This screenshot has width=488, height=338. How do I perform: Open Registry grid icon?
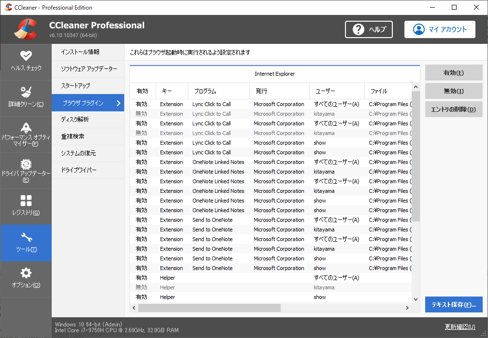(26, 201)
